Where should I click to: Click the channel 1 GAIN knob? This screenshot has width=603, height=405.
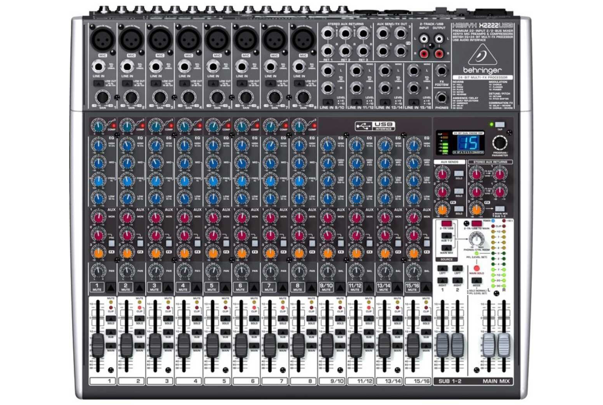click(102, 97)
